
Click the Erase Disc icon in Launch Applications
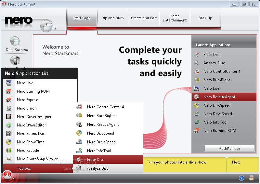pos(197,55)
